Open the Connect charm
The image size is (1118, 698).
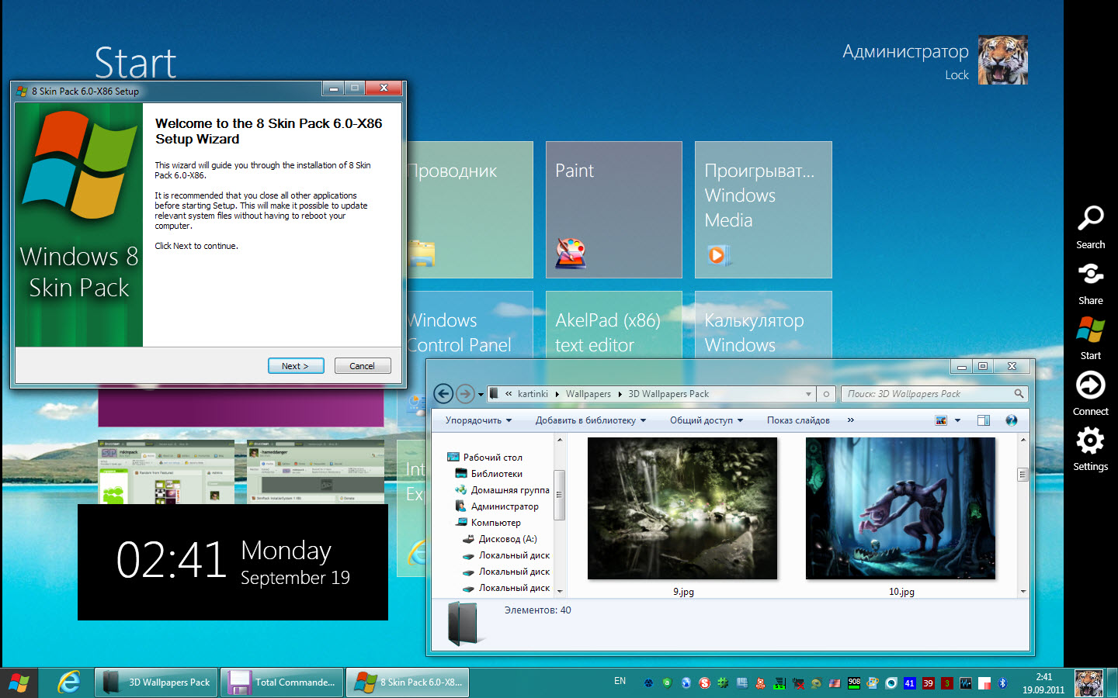(1090, 393)
